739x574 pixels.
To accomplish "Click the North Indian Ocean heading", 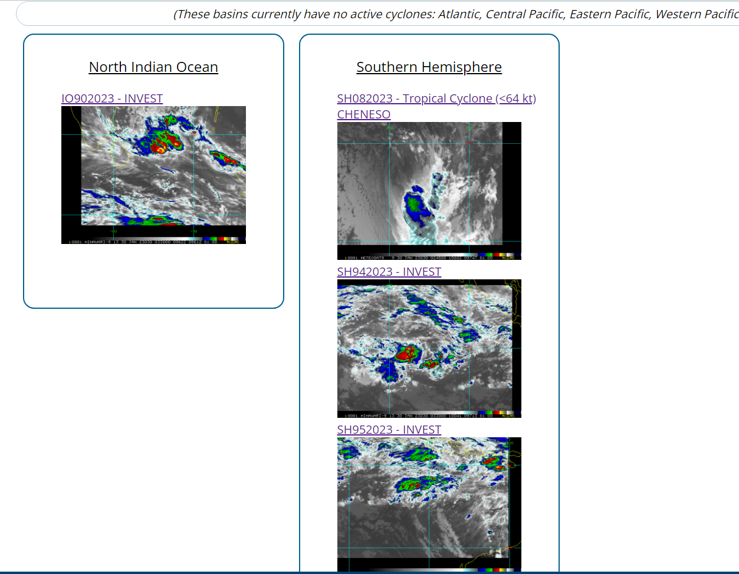I will [x=153, y=67].
